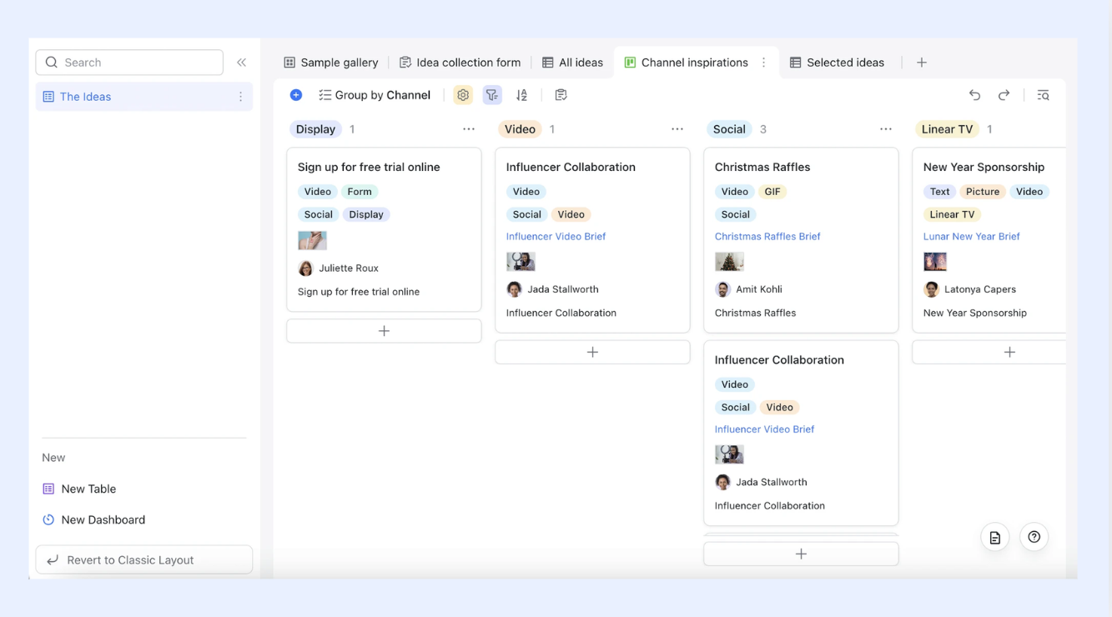Add a card to Social column
The width and height of the screenshot is (1112, 617).
click(801, 554)
